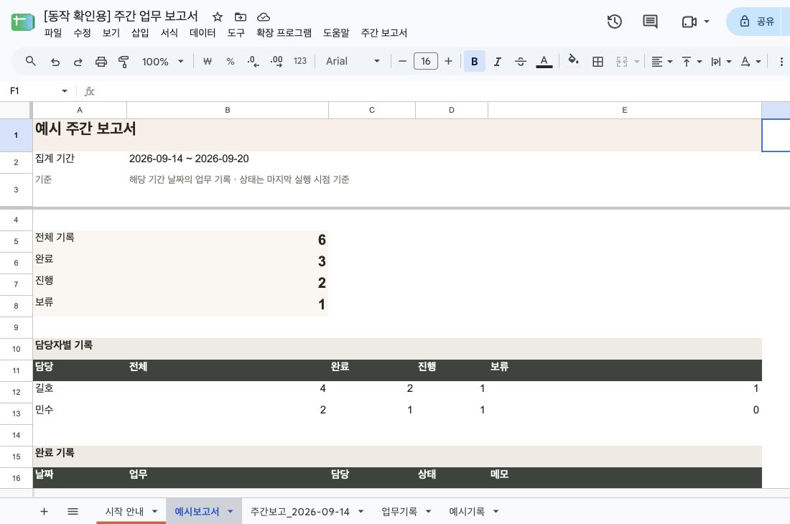
Task: Open the 123 number format menu
Action: (299, 62)
